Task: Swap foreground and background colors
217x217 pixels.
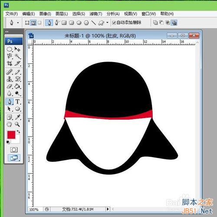Action: [18, 132]
